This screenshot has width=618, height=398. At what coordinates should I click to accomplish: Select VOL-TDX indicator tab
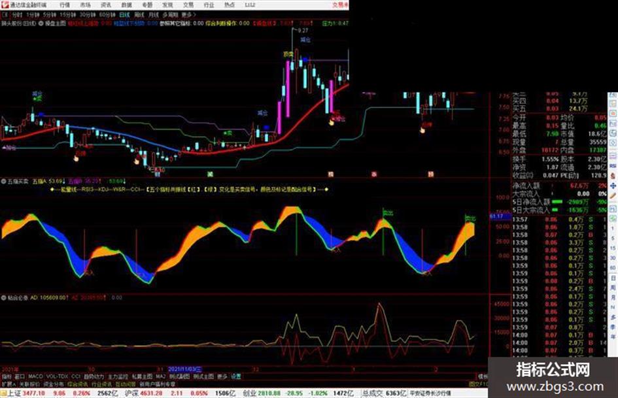pyautogui.click(x=58, y=376)
